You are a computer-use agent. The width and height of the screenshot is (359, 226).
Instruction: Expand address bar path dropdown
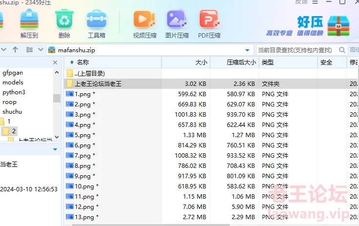click(247, 50)
